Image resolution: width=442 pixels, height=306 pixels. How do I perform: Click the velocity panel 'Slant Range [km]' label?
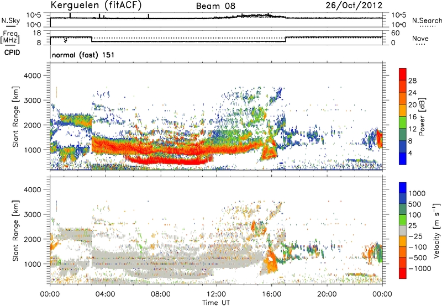tap(15, 231)
